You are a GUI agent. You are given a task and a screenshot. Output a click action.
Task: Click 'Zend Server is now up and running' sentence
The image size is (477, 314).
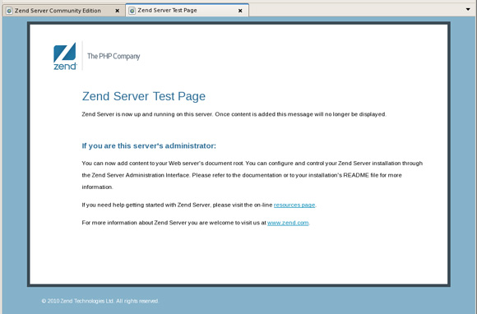(x=234, y=114)
